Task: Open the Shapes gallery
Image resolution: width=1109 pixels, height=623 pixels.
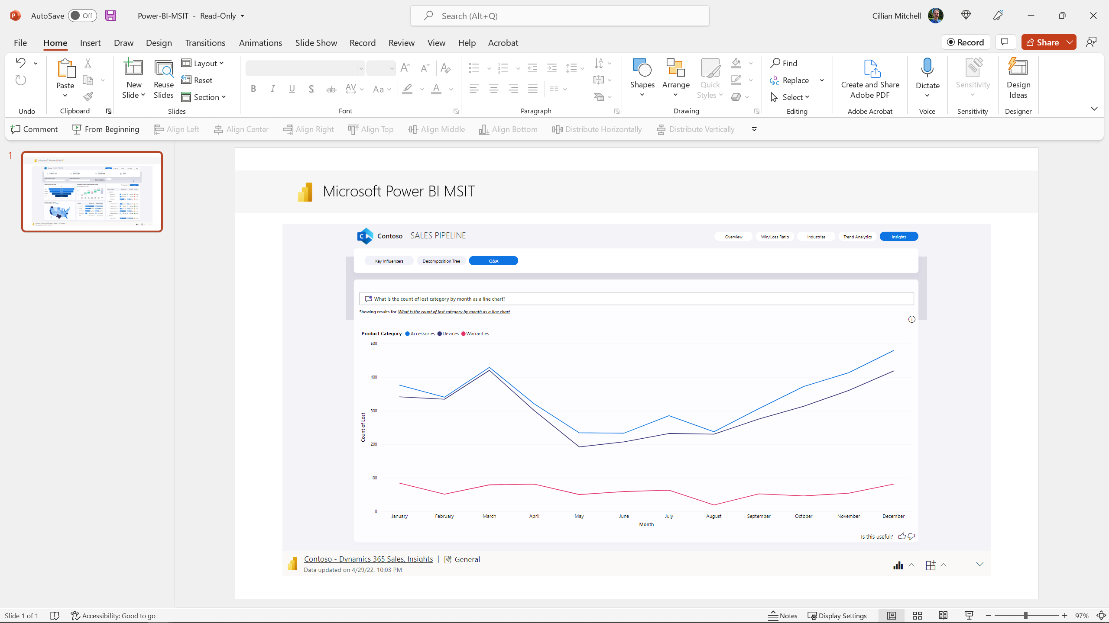Action: coord(642,78)
